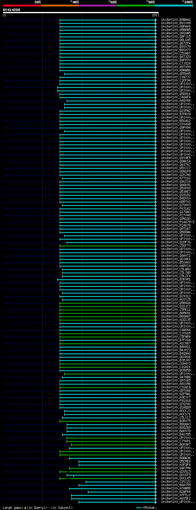The width and height of the screenshot is (196, 510).
Task: Select entry UniRef100_B3KVR1
Action: pos(176,279)
